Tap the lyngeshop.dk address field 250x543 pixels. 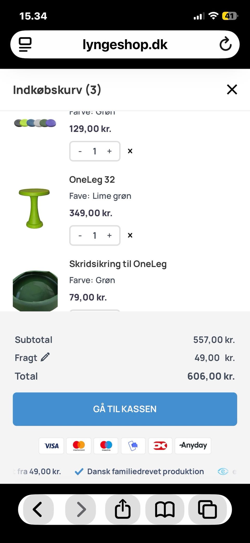tap(125, 44)
